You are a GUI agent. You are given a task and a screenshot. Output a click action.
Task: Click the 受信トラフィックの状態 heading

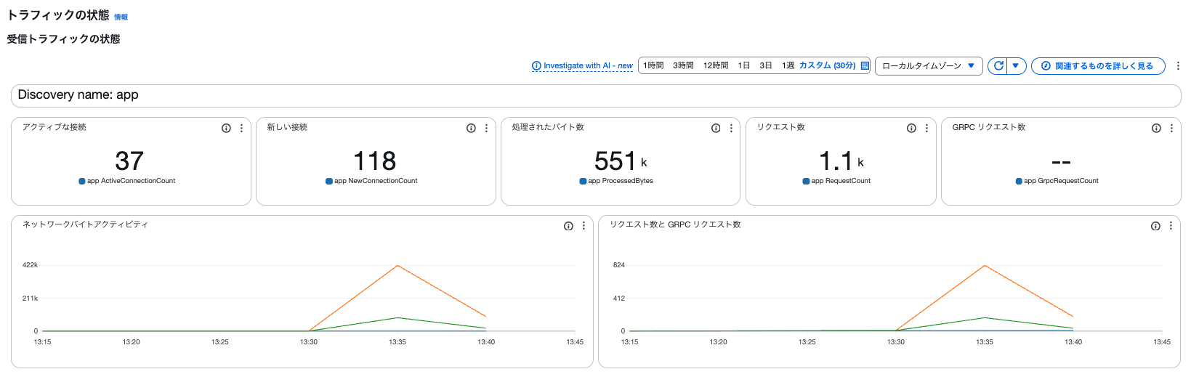pos(63,39)
